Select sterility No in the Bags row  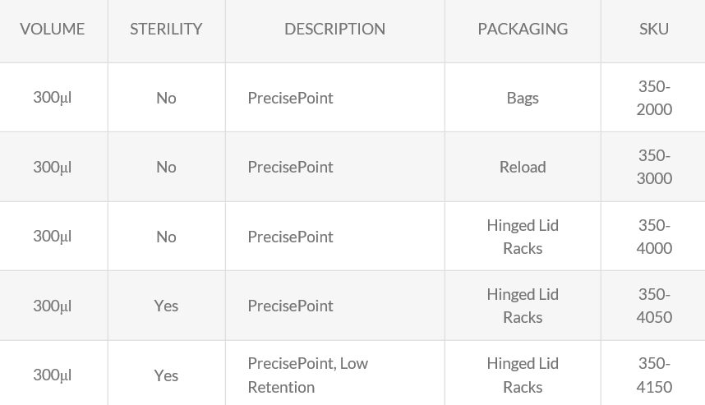166,98
